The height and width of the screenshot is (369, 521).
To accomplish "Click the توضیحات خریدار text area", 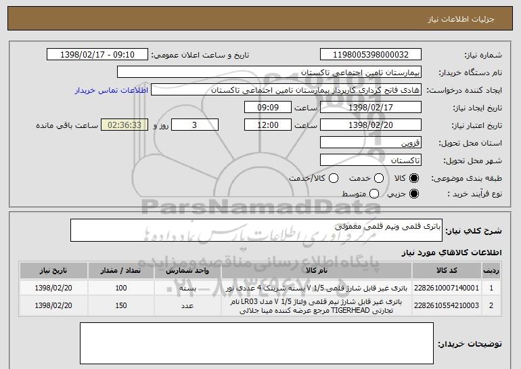I will pyautogui.click(x=256, y=343).
